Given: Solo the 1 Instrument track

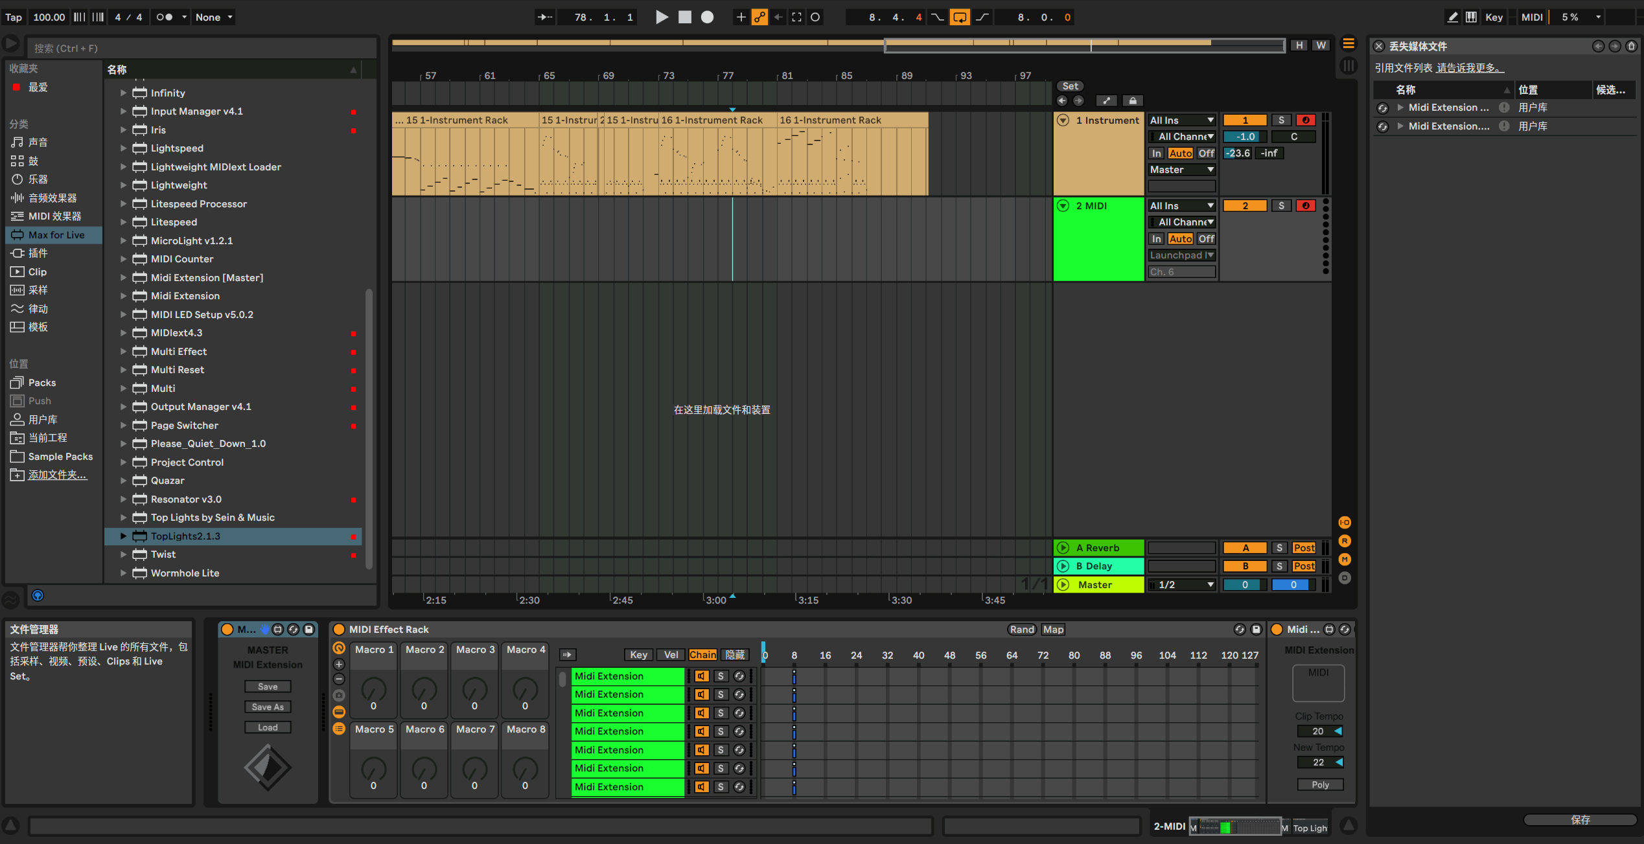Looking at the screenshot, I should [1280, 120].
